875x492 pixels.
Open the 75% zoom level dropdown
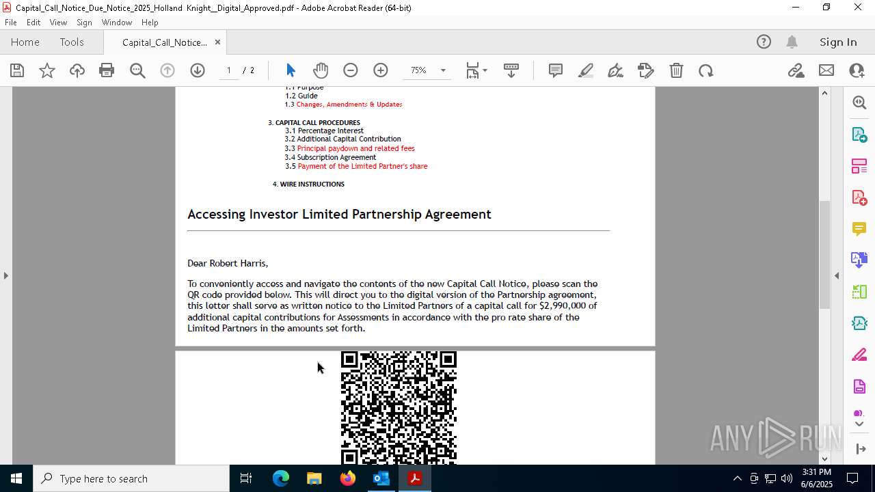tap(443, 70)
